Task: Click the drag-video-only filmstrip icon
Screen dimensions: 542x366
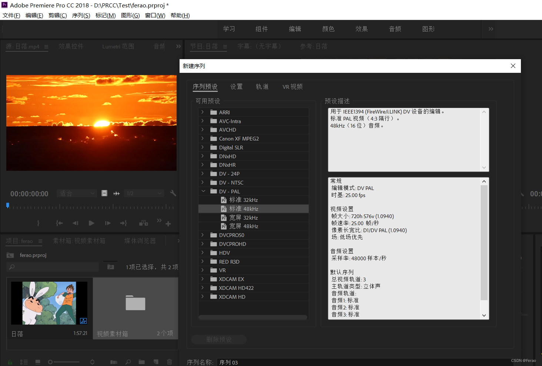Action: pos(104,193)
